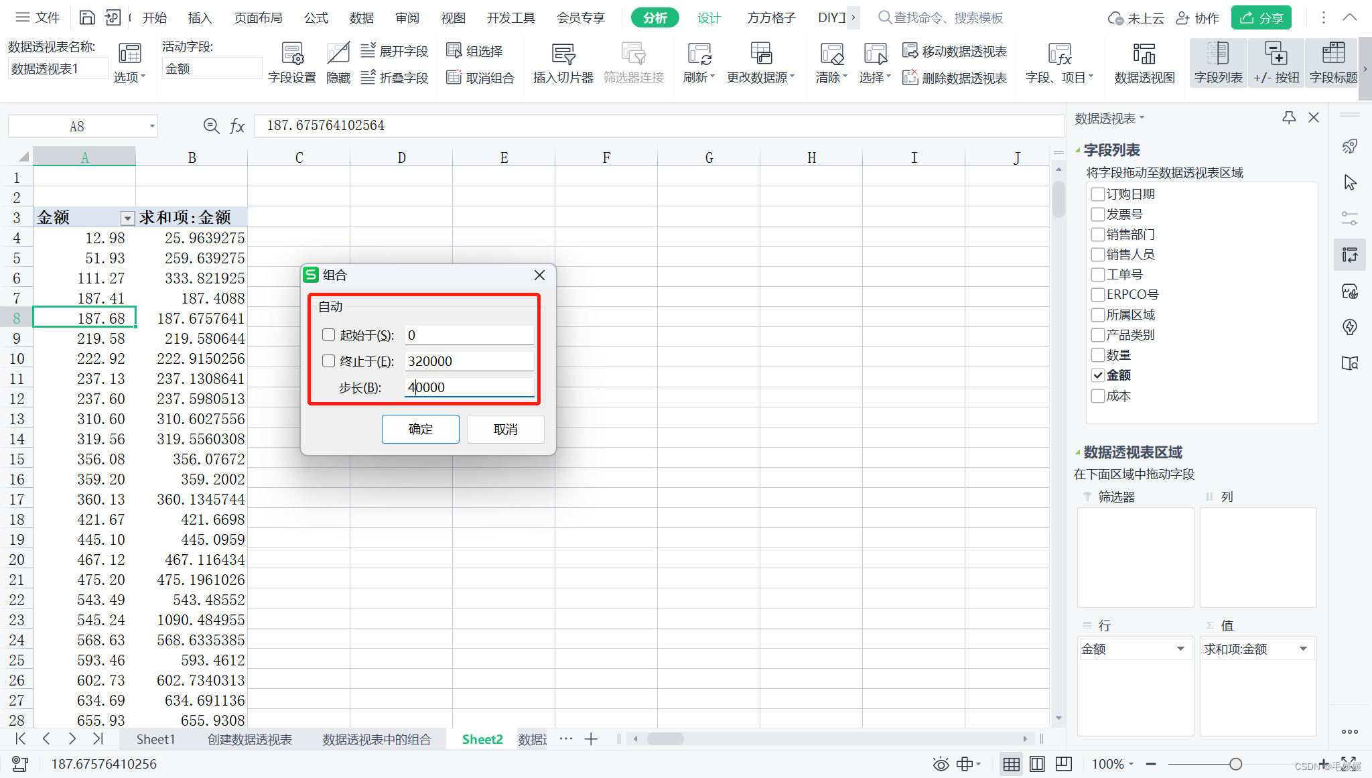Screen dimensions: 1372x778
Task: Toggle +/- 按钮 in ribbon
Action: click(x=1276, y=63)
